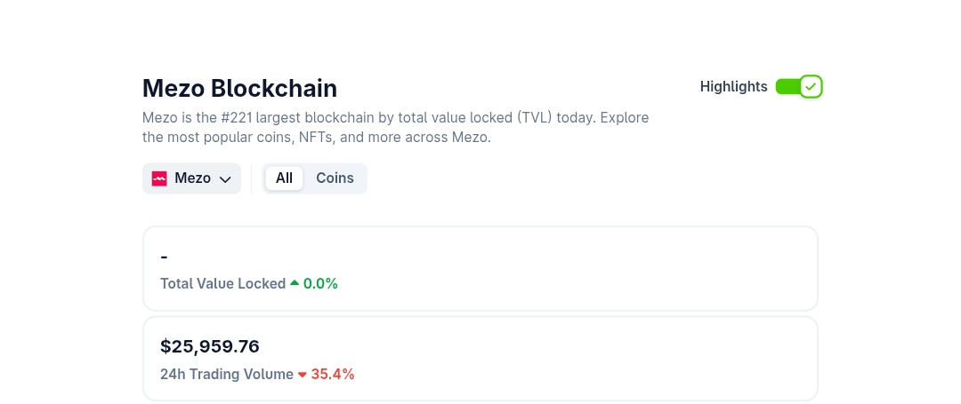Image resolution: width=961 pixels, height=404 pixels.
Task: Open the Mezo blockchain selector
Action: tap(192, 178)
